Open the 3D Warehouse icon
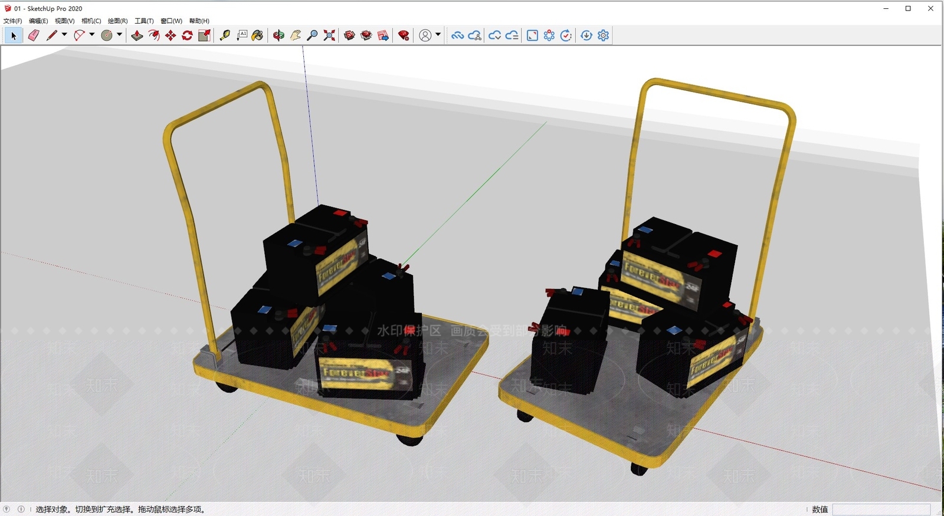This screenshot has width=944, height=516. [350, 35]
